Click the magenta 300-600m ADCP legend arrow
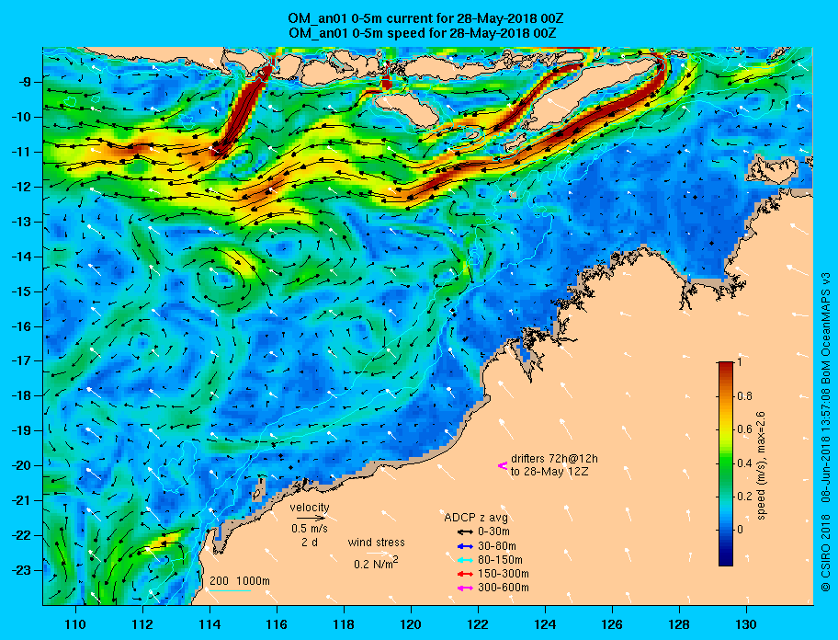The width and height of the screenshot is (838, 640). pos(465,589)
